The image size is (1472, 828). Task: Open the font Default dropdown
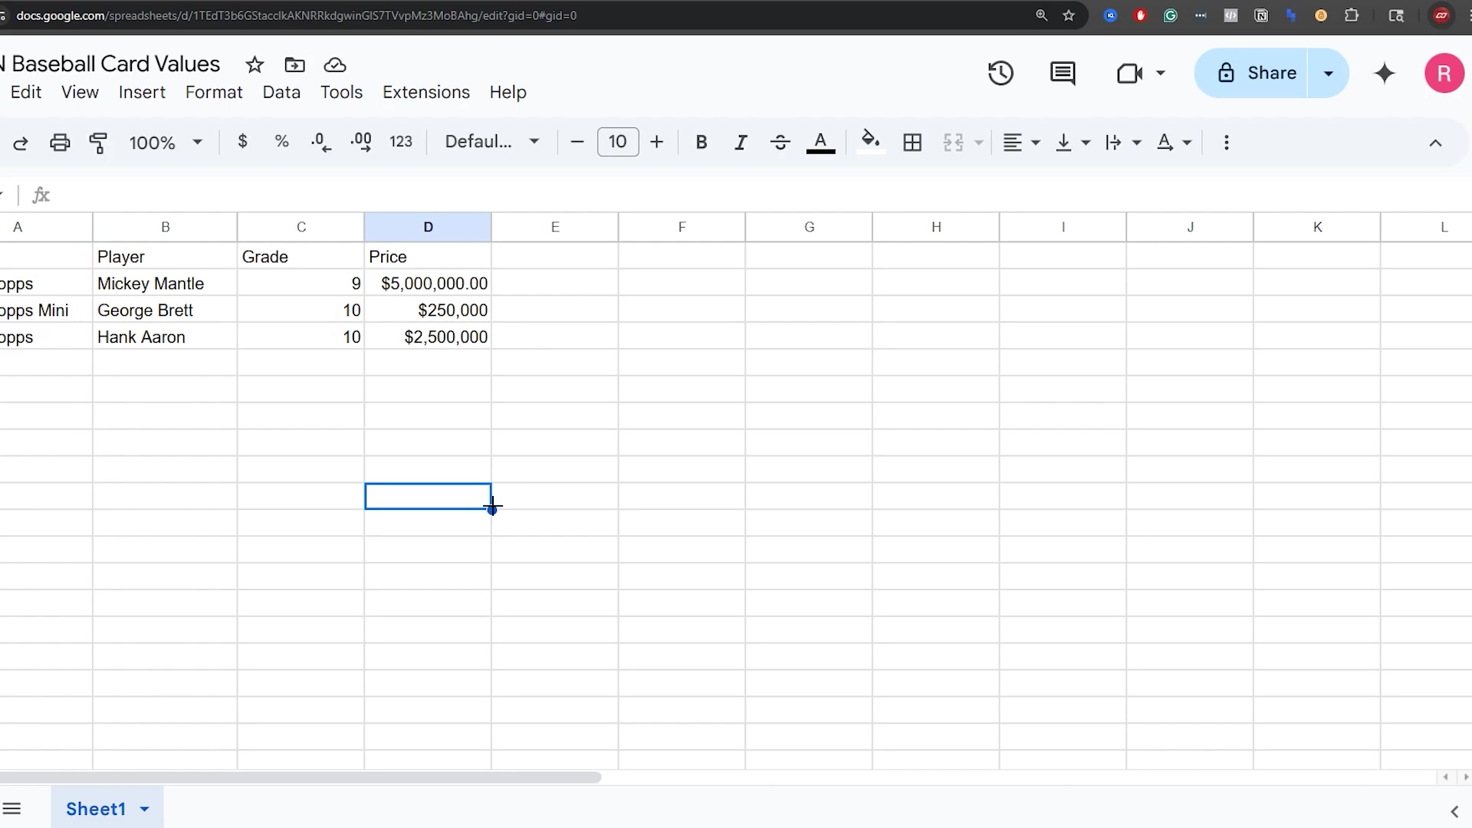click(492, 142)
